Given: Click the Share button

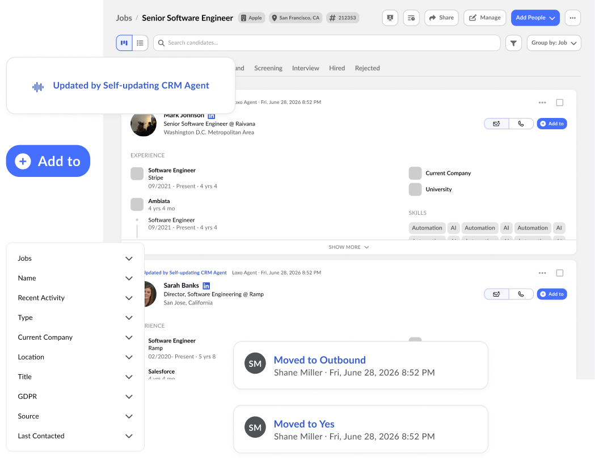Looking at the screenshot, I should click(441, 18).
